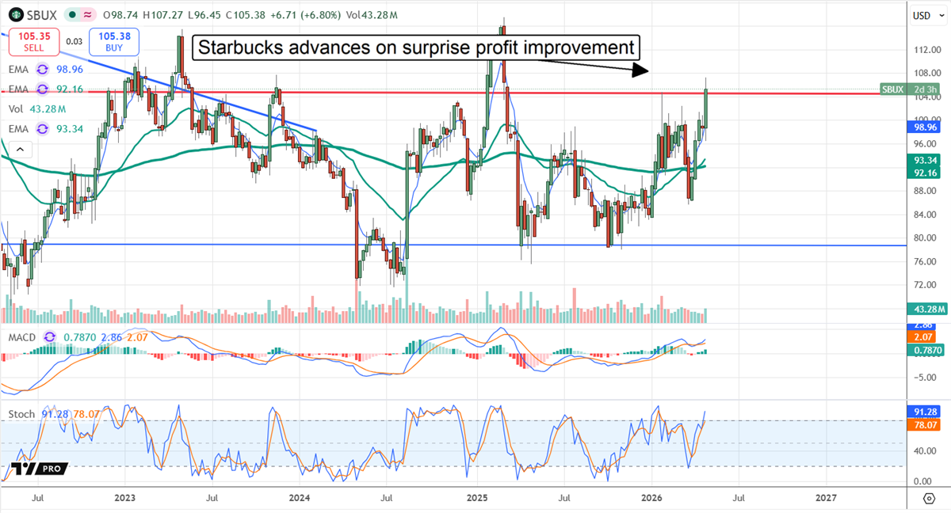This screenshot has width=951, height=513.
Task: Click the 88.00 price scale label
Action: tap(923, 191)
